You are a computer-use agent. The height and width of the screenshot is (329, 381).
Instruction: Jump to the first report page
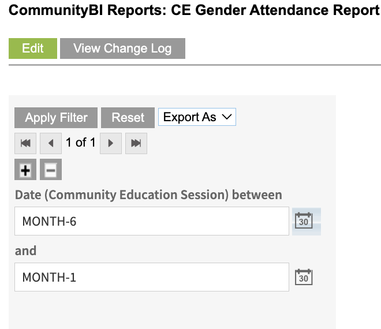point(25,143)
